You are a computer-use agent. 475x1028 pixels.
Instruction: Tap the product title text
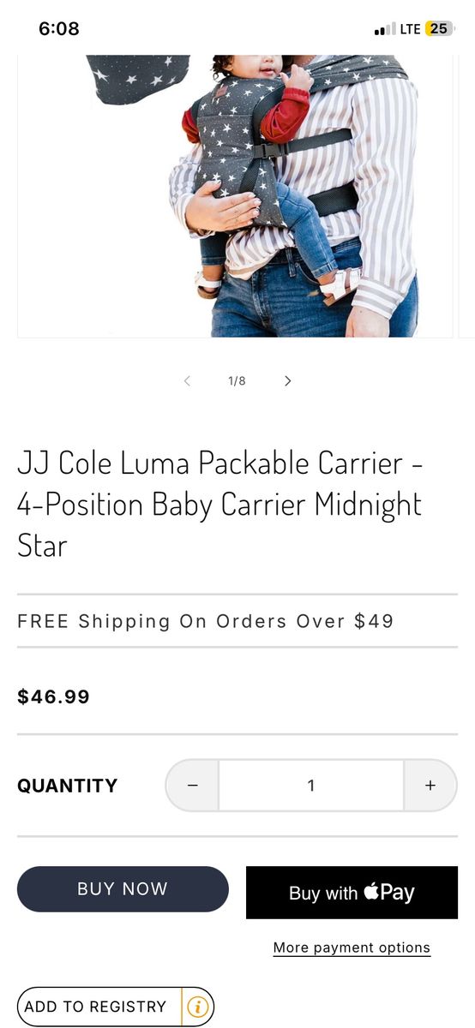click(x=219, y=504)
